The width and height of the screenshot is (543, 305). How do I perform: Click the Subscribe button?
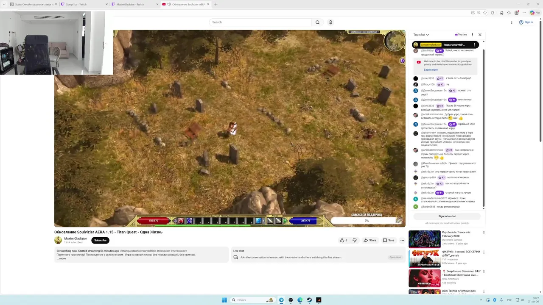(x=100, y=240)
